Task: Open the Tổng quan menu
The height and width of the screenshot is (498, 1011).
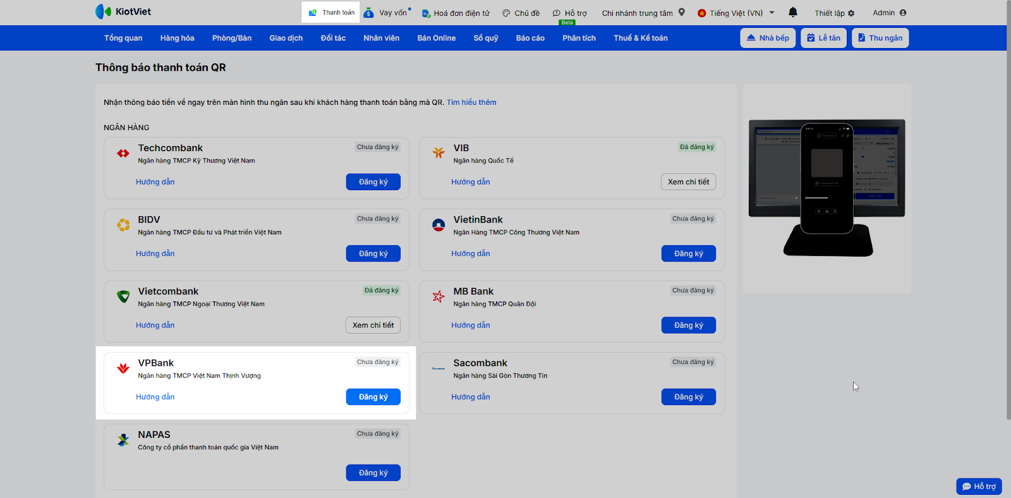Action: click(x=123, y=38)
